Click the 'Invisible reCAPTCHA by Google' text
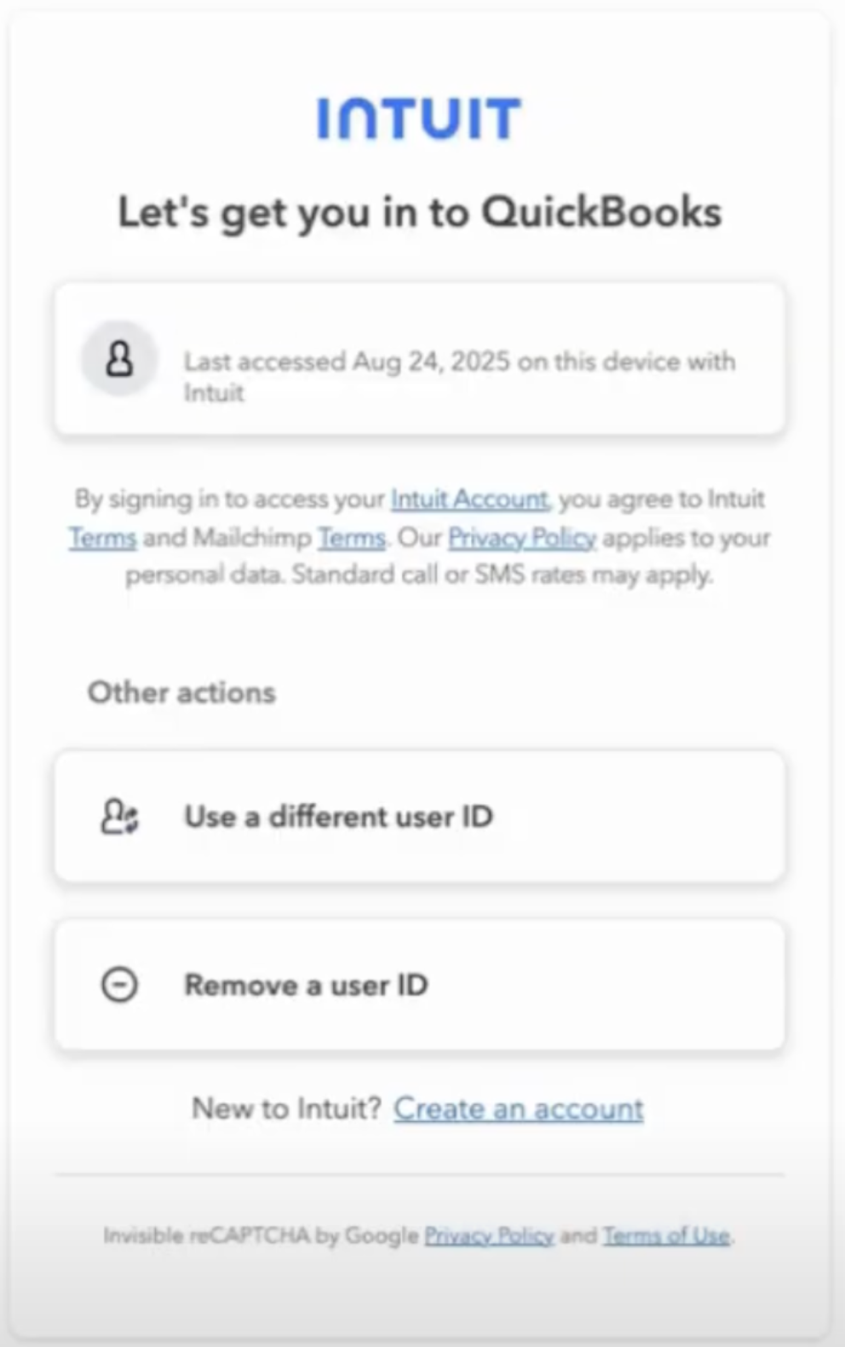 click(x=261, y=1235)
